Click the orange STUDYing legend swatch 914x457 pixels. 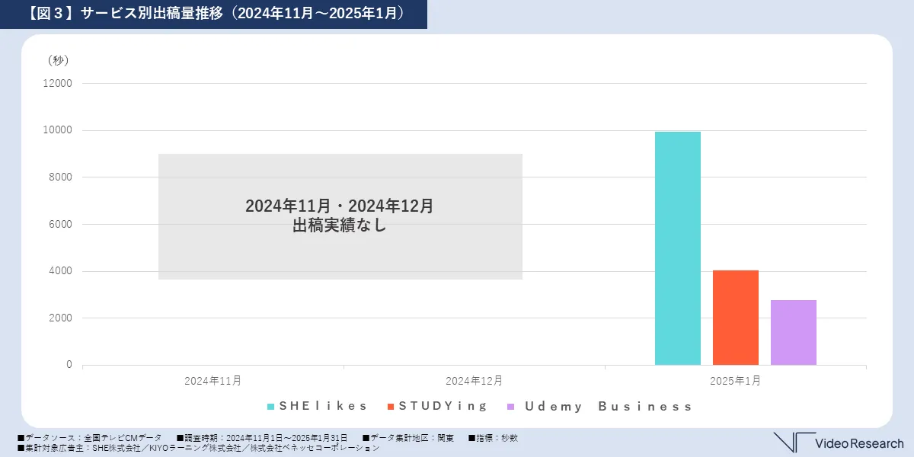pos(391,407)
